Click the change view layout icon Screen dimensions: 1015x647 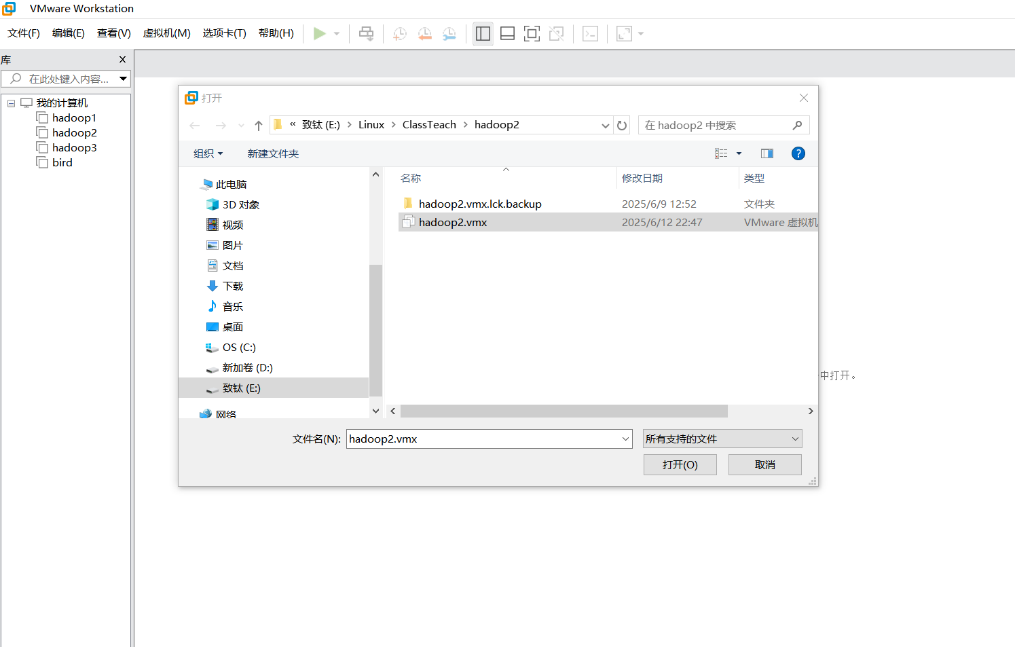point(721,153)
